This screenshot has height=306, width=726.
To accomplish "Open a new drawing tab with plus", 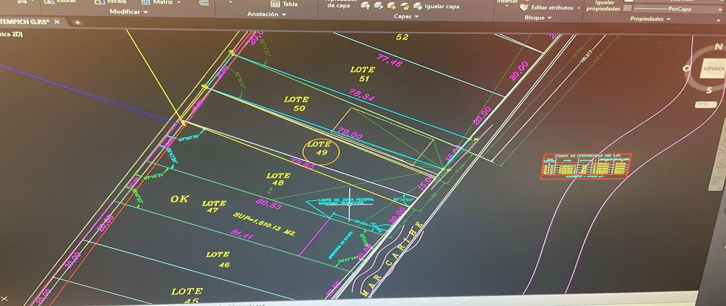I will [x=77, y=22].
